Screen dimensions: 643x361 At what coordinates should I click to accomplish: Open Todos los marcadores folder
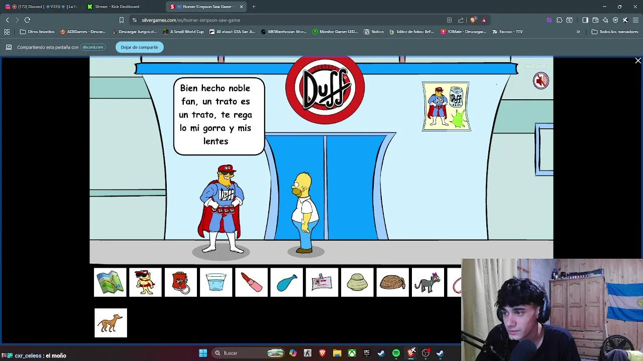click(x=615, y=32)
